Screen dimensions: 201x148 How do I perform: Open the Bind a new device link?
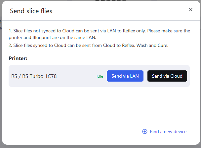(x=168, y=131)
